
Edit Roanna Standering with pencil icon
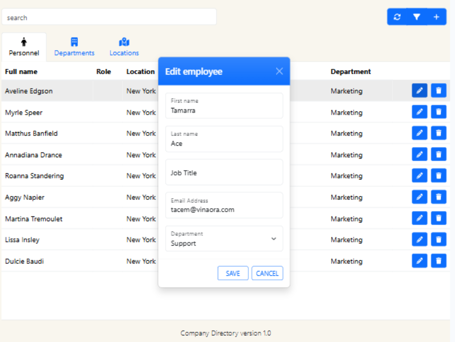click(419, 175)
